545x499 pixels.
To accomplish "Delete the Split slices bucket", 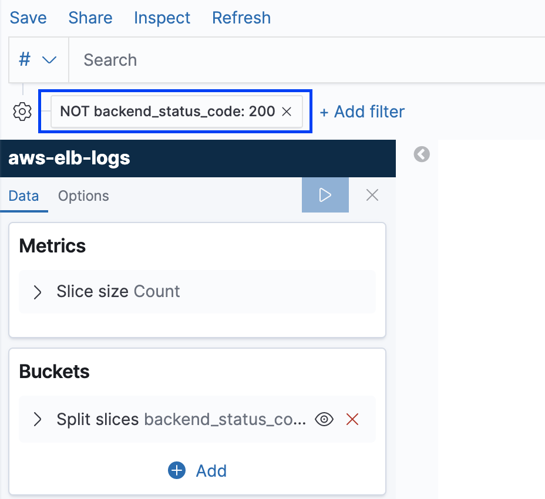I will [352, 419].
